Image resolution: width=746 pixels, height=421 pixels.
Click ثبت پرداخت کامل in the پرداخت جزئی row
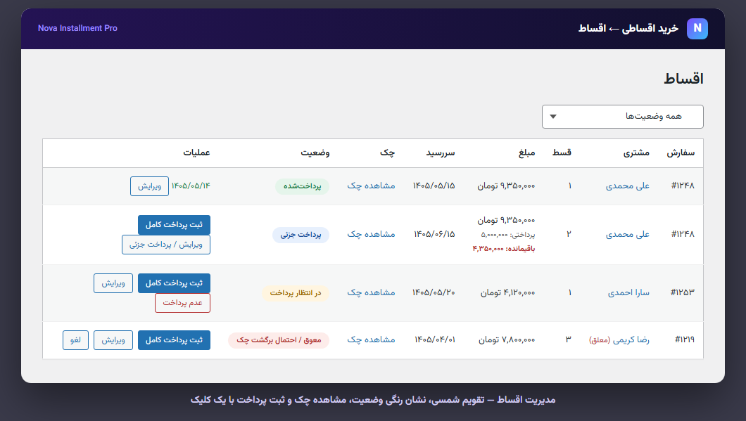[174, 225]
